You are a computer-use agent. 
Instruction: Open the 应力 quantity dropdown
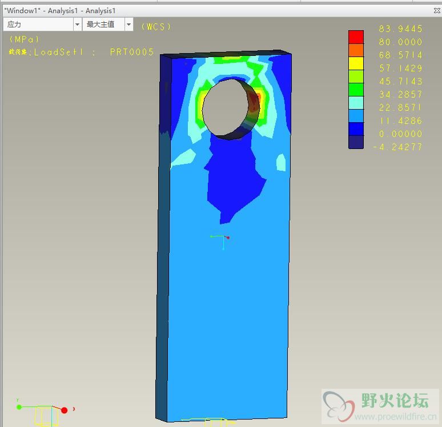click(42, 25)
